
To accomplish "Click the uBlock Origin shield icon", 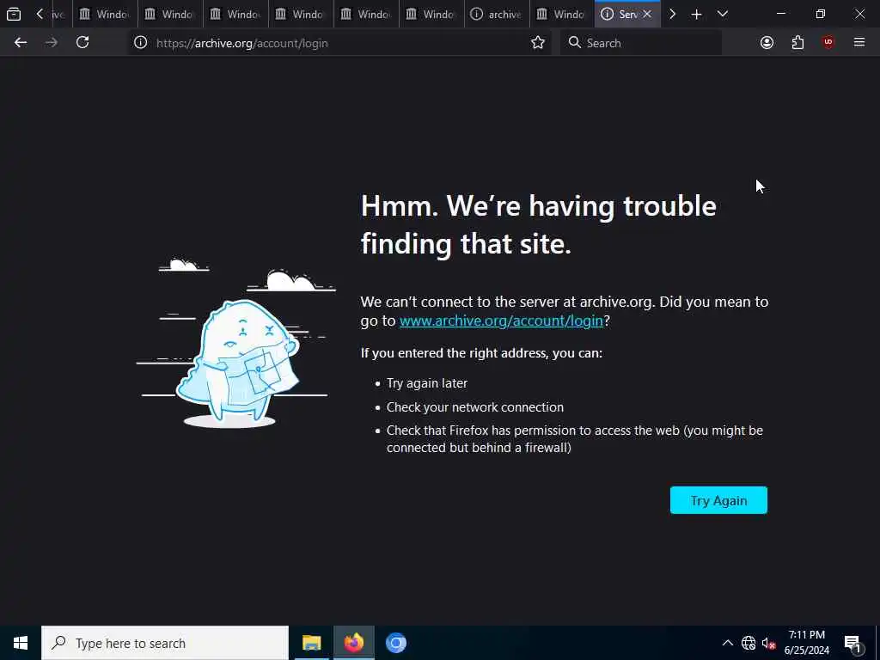I will 828,43.
